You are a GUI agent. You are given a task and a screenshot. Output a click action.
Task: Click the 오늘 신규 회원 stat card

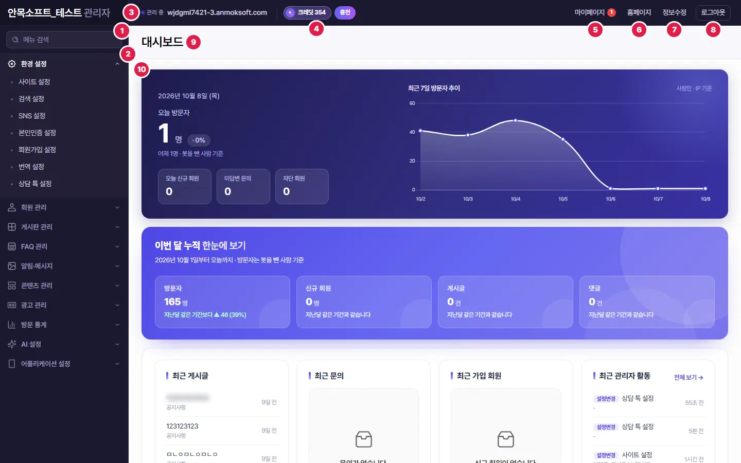click(185, 186)
